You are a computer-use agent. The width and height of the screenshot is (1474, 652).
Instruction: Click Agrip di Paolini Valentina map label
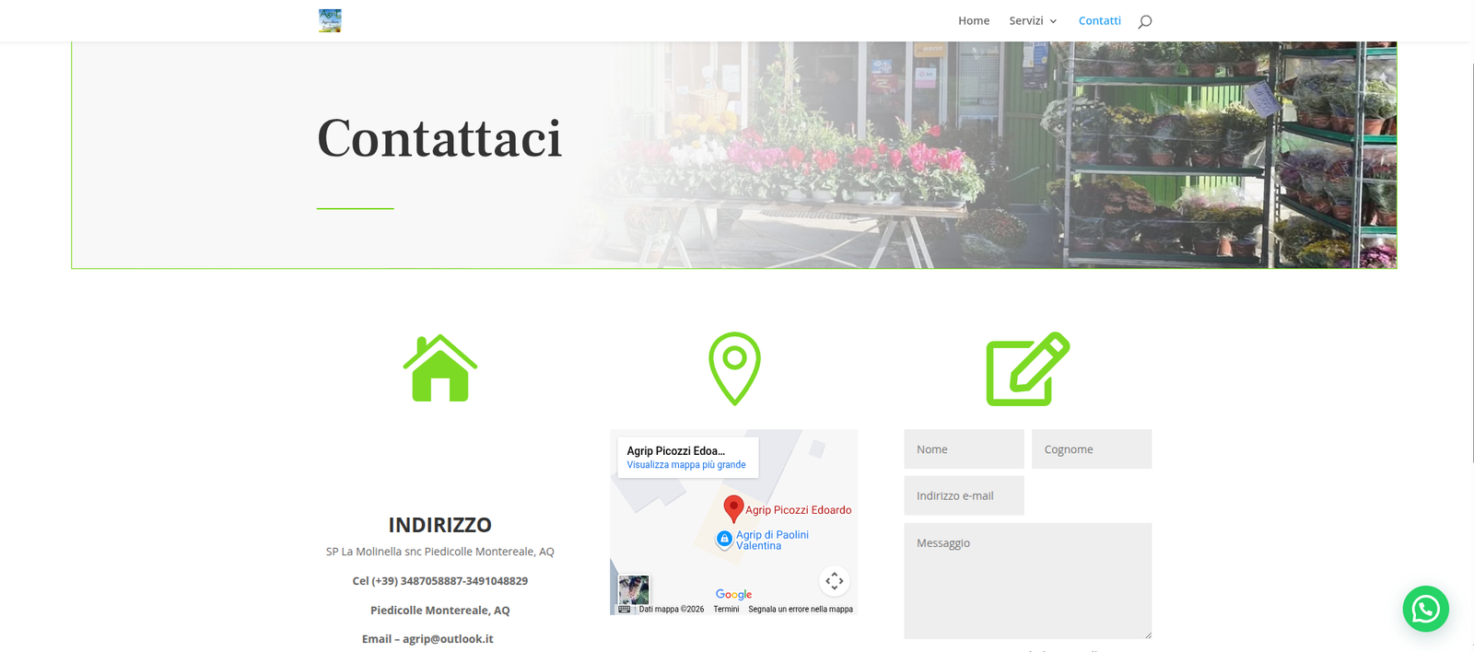coord(772,541)
